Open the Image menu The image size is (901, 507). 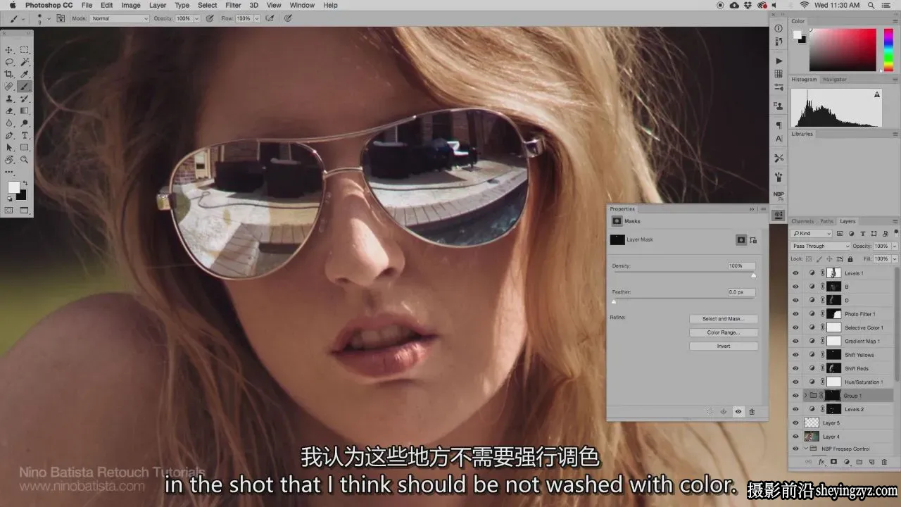(131, 5)
